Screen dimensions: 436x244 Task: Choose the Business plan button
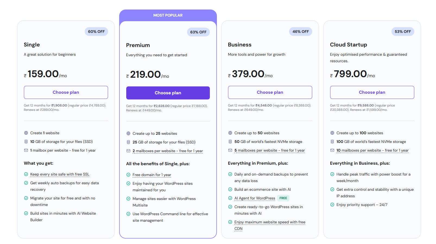(270, 92)
